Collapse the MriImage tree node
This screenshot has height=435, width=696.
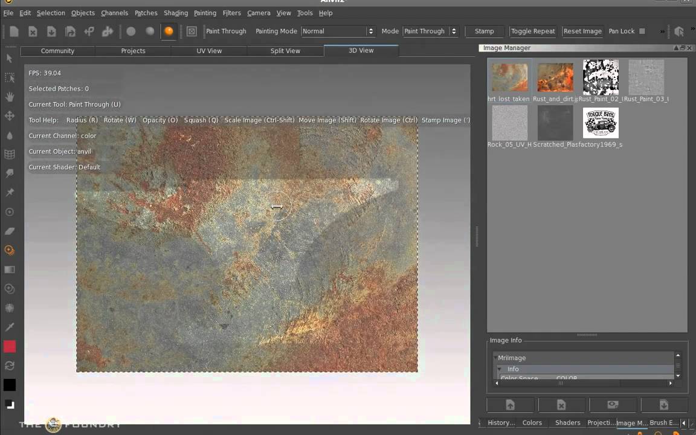click(495, 358)
